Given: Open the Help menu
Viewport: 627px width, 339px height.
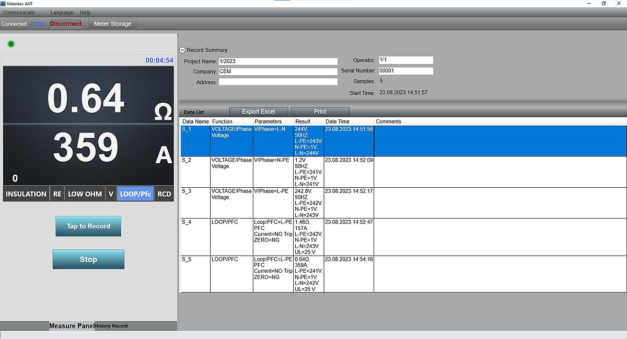Looking at the screenshot, I should pos(85,13).
